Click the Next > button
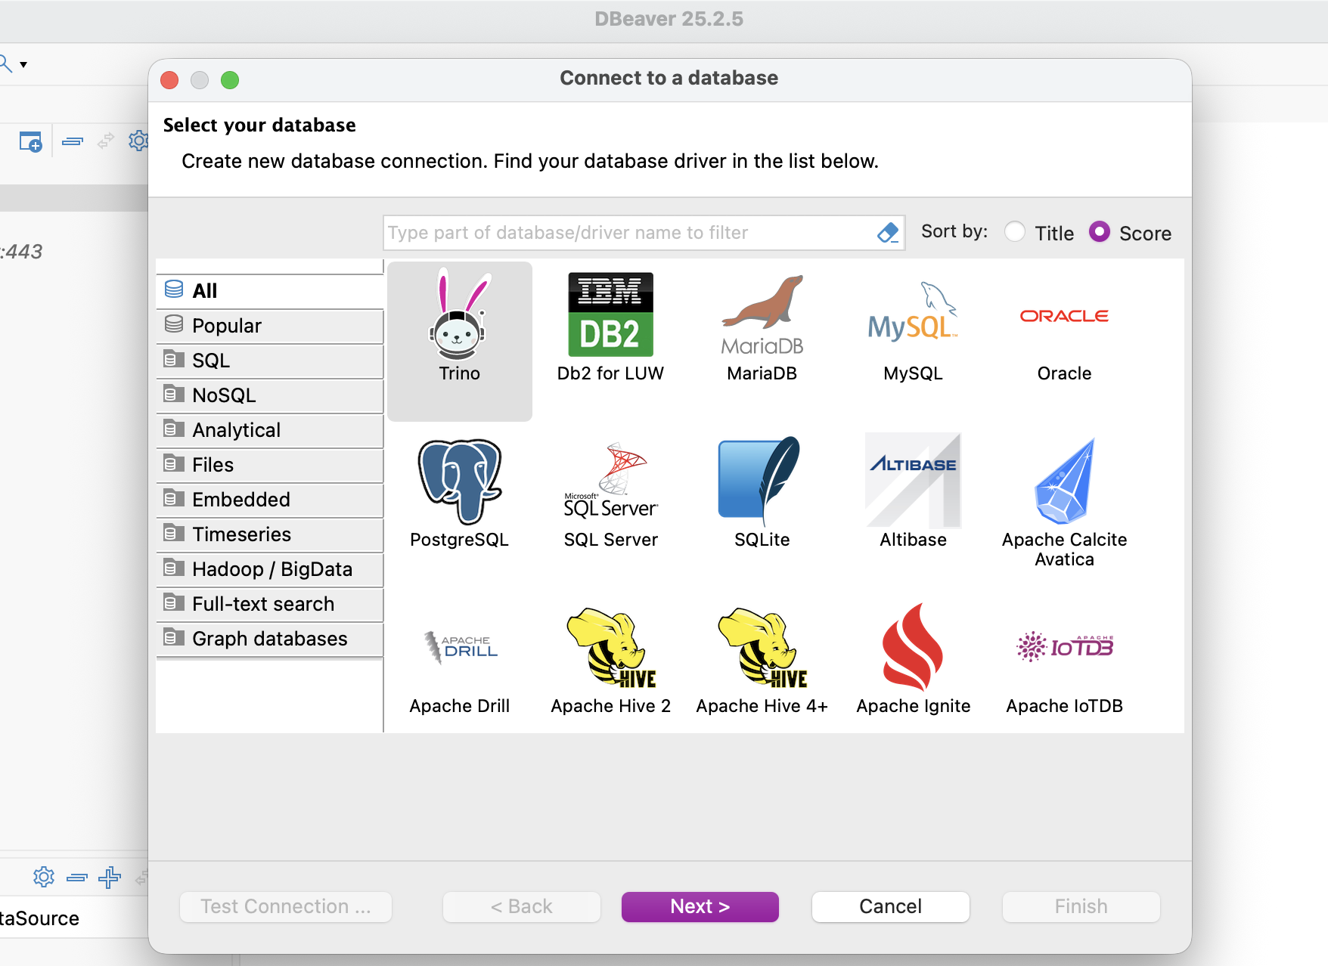Screen dimensions: 1328x966 tap(700, 906)
